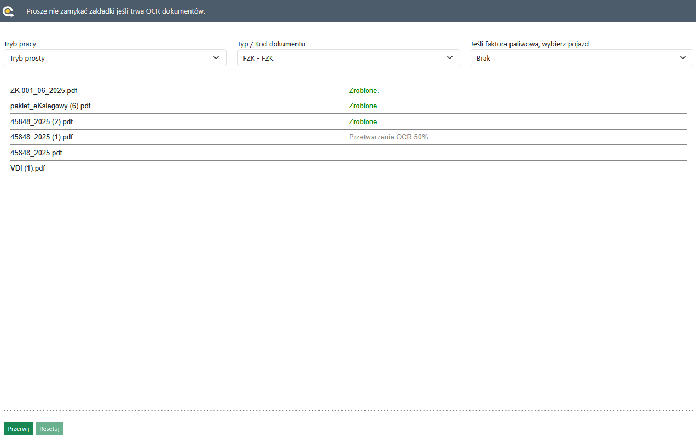Open the fuel invoice vehicle dropdown
The image size is (696, 443).
(582, 58)
